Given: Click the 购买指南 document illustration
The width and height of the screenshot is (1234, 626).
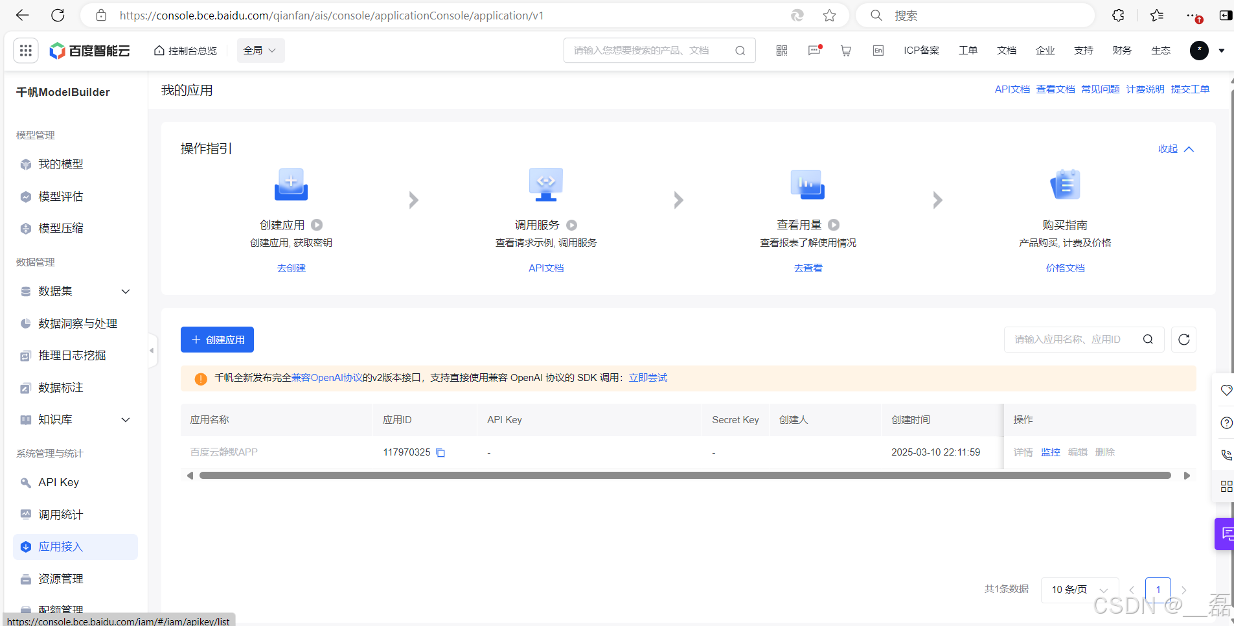Looking at the screenshot, I should (1065, 185).
